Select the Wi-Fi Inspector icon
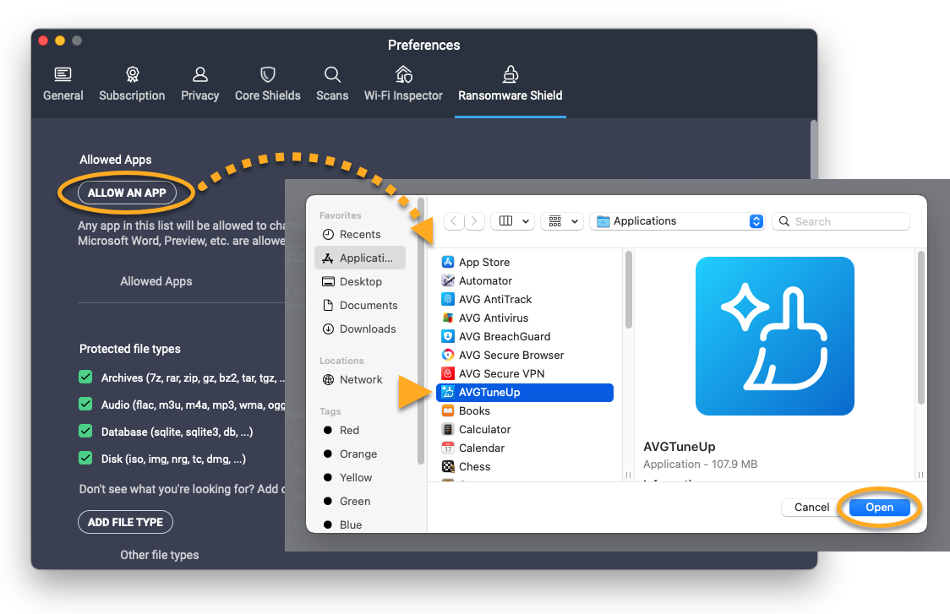Screen dimensions: 950x614 tap(403, 74)
